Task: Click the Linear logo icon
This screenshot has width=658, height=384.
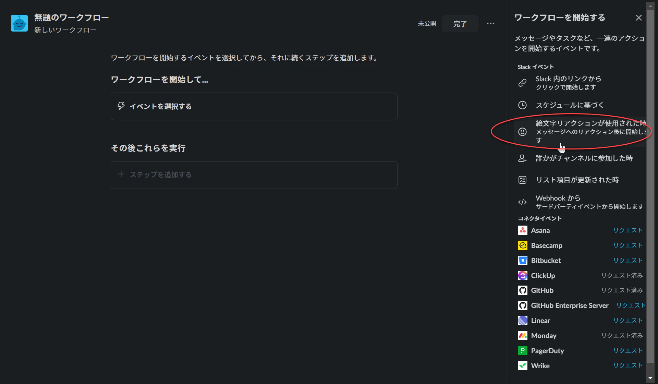Action: pos(523,321)
